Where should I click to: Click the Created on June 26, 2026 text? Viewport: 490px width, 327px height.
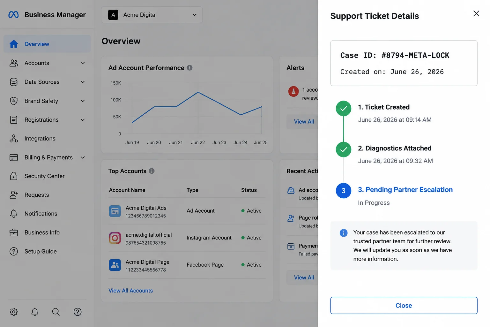392,72
